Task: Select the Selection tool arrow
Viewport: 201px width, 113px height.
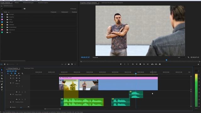Action: coord(2,70)
